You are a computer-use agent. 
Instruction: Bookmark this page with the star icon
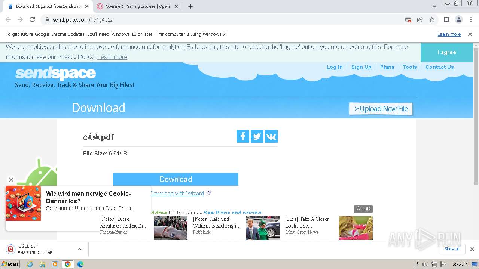coord(432,19)
